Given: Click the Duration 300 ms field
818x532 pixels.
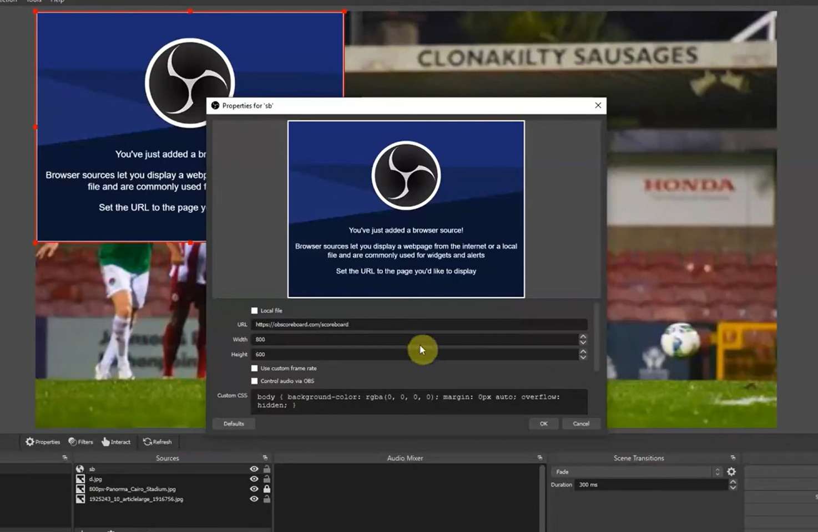Looking at the screenshot, I should [651, 484].
